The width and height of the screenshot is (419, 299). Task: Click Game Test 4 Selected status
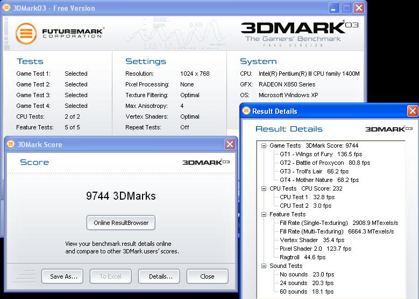coord(76,106)
